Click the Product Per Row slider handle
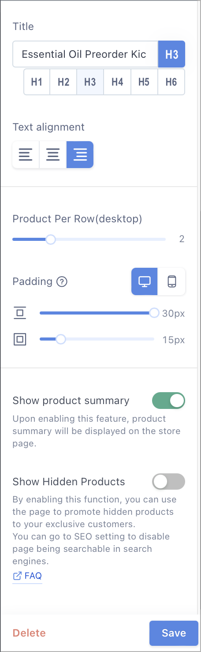This screenshot has height=652, width=201. [51, 240]
